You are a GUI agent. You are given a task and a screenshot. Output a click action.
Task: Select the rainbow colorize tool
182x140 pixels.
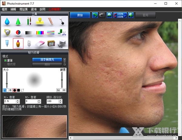point(40,32)
